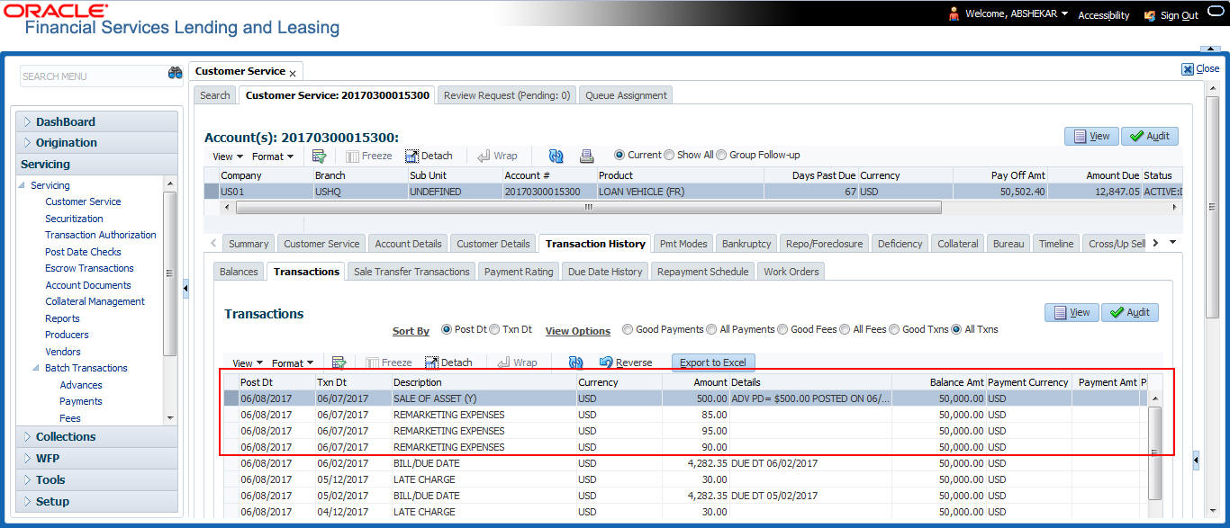
Task: Click the left menu vertical scrollbar
Action: click(x=169, y=274)
